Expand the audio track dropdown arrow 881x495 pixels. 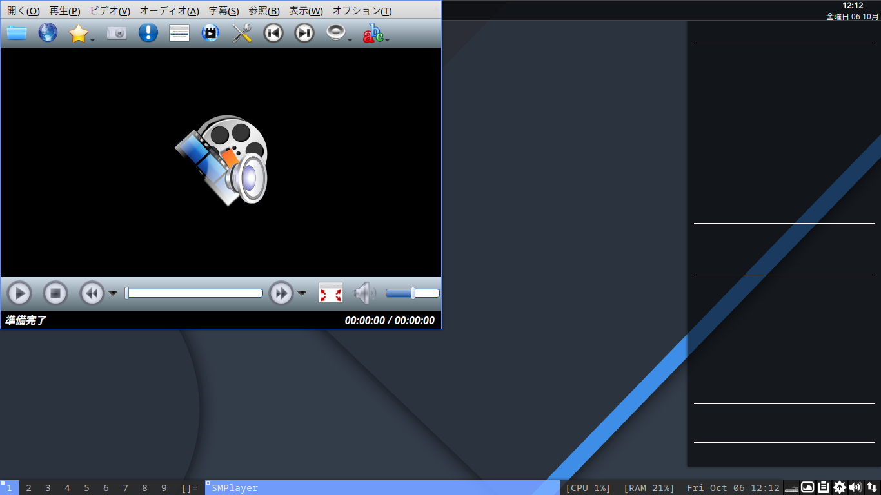point(350,39)
